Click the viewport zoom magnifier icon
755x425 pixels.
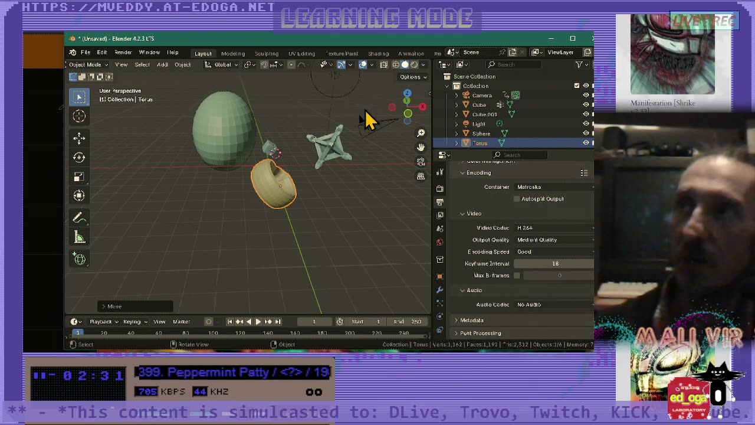tap(421, 133)
